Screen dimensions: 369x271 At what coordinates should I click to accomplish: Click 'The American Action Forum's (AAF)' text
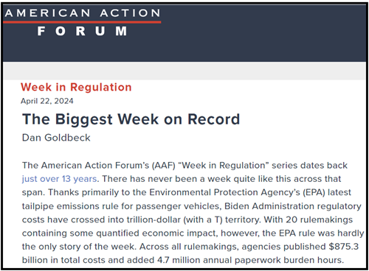pos(99,165)
